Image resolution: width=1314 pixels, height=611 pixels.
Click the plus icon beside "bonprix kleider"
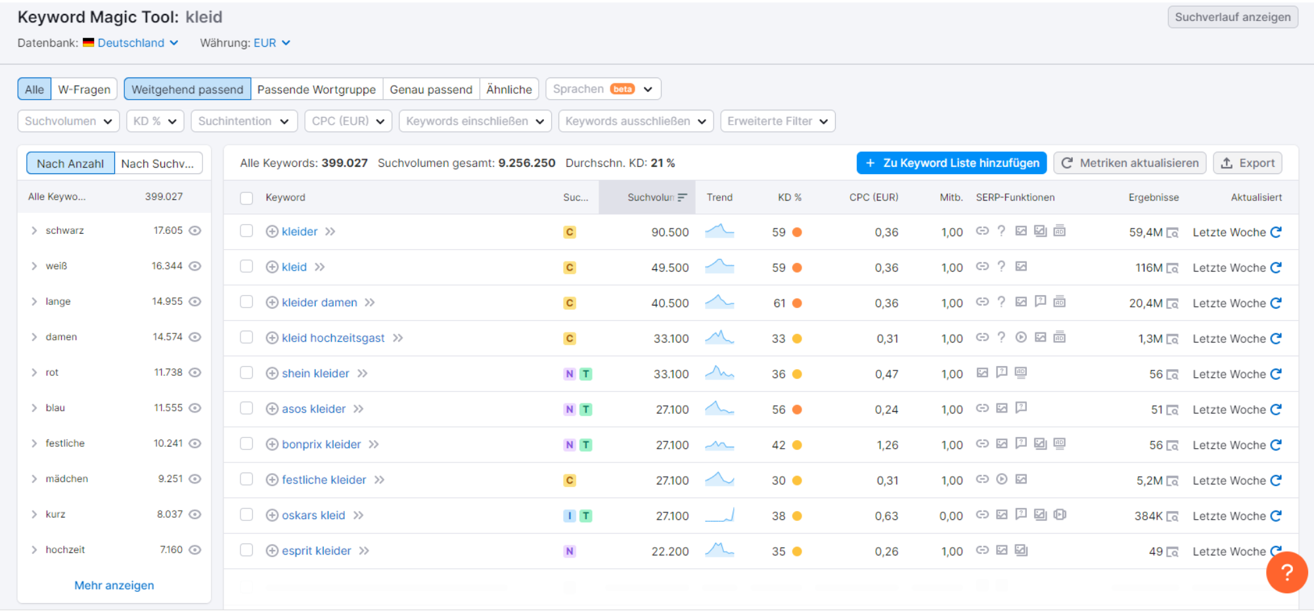pos(271,444)
